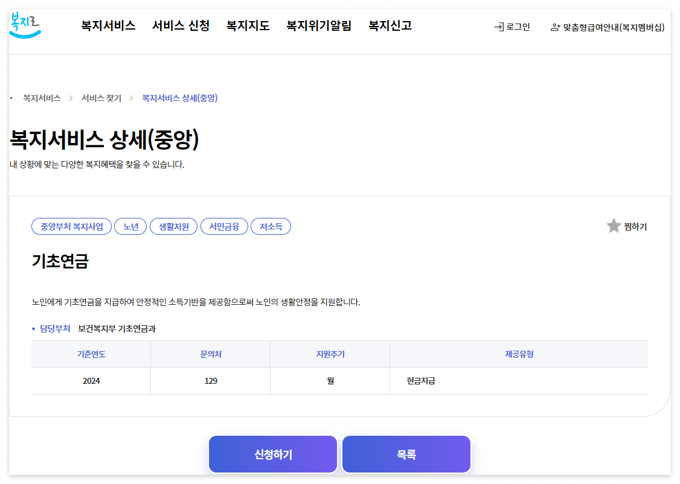The height and width of the screenshot is (484, 680).
Task: Select the 저소득 tag
Action: point(271,226)
